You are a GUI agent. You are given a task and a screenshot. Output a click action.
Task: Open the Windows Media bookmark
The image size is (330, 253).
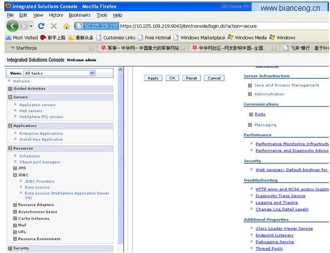[x=247, y=38]
